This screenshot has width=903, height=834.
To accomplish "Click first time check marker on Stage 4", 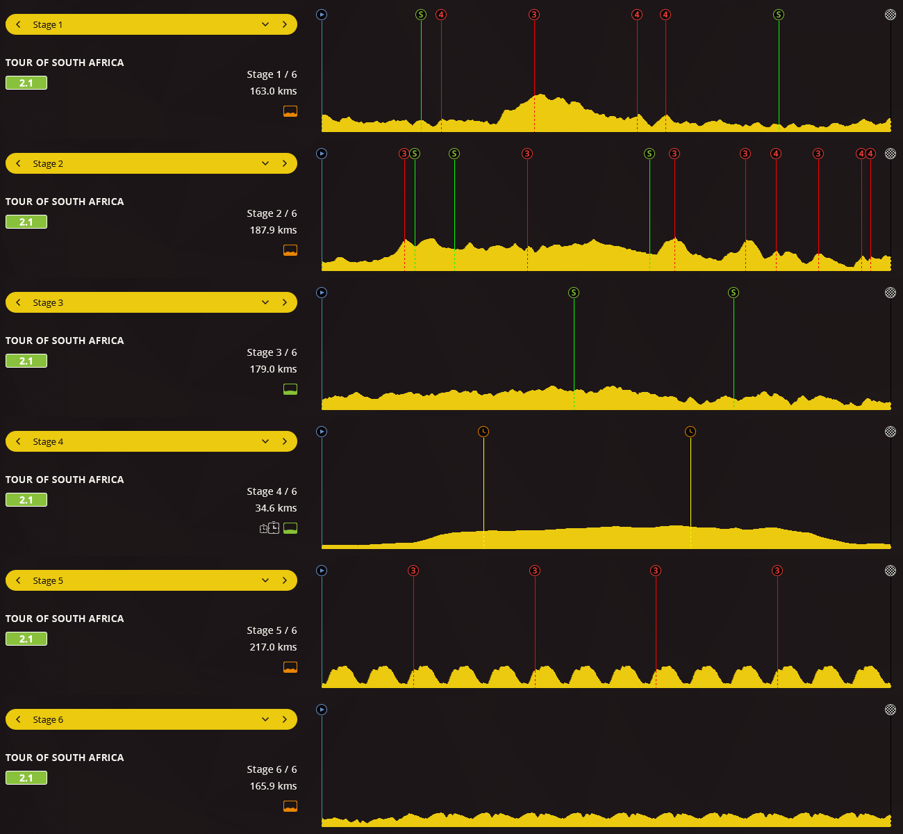I will coord(483,432).
